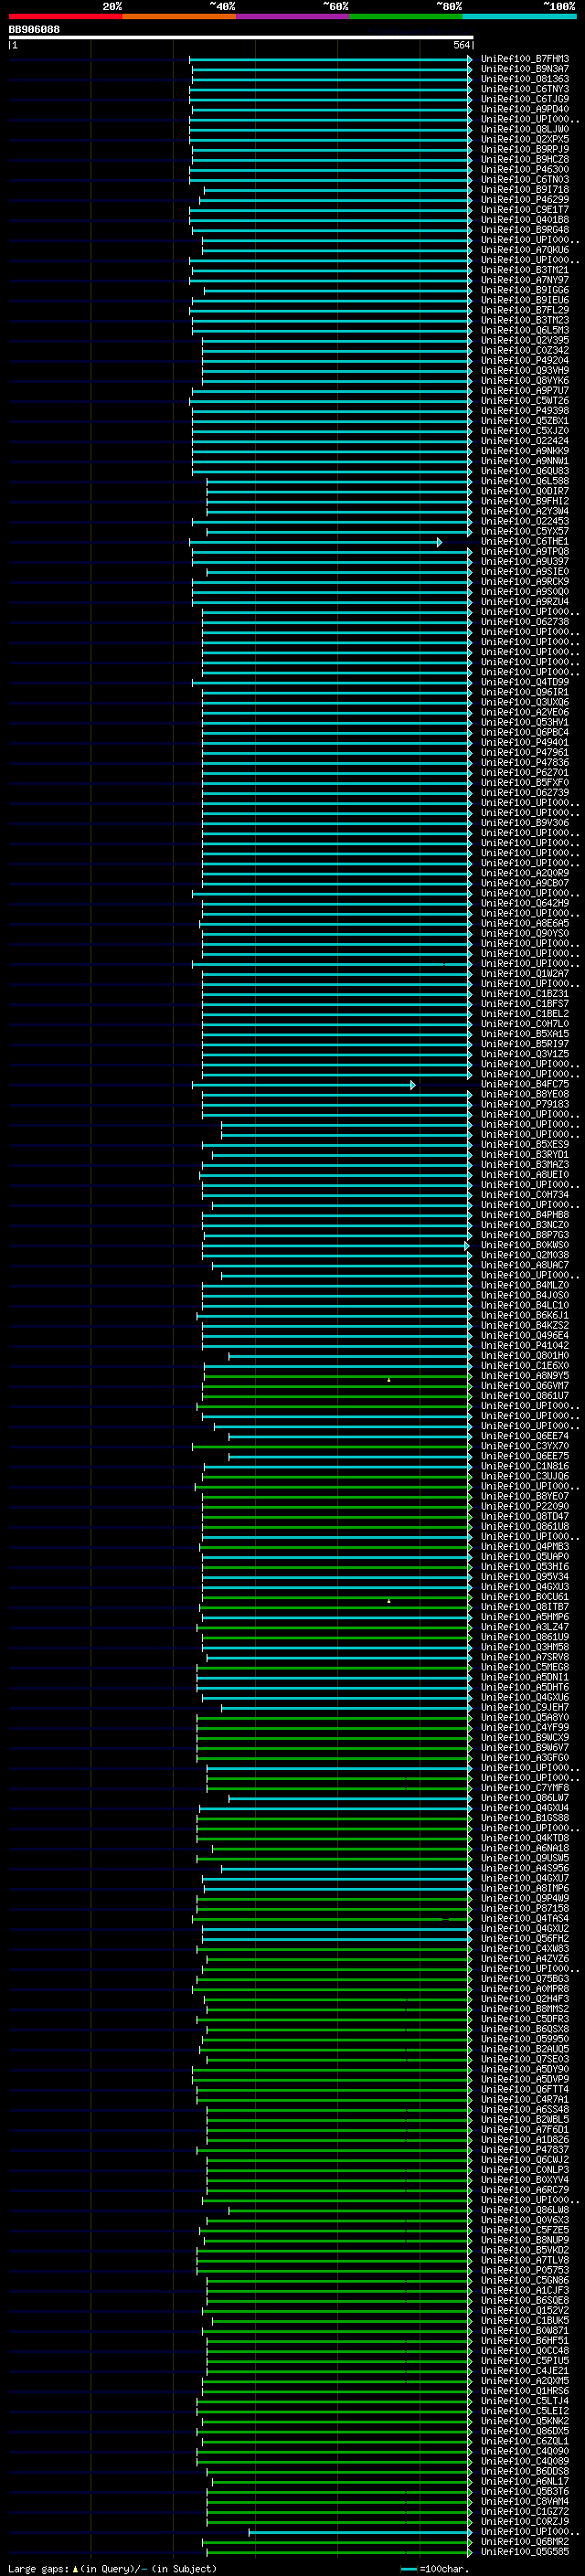Click the green ~80% identity legend segment
Image resolution: width=585 pixels, height=2576 pixels.
point(406,16)
